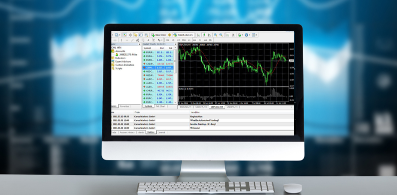Viewport: 397px width, 195px height.
Task: Open the EURUSD,H4 chart tab
Action: [186, 107]
